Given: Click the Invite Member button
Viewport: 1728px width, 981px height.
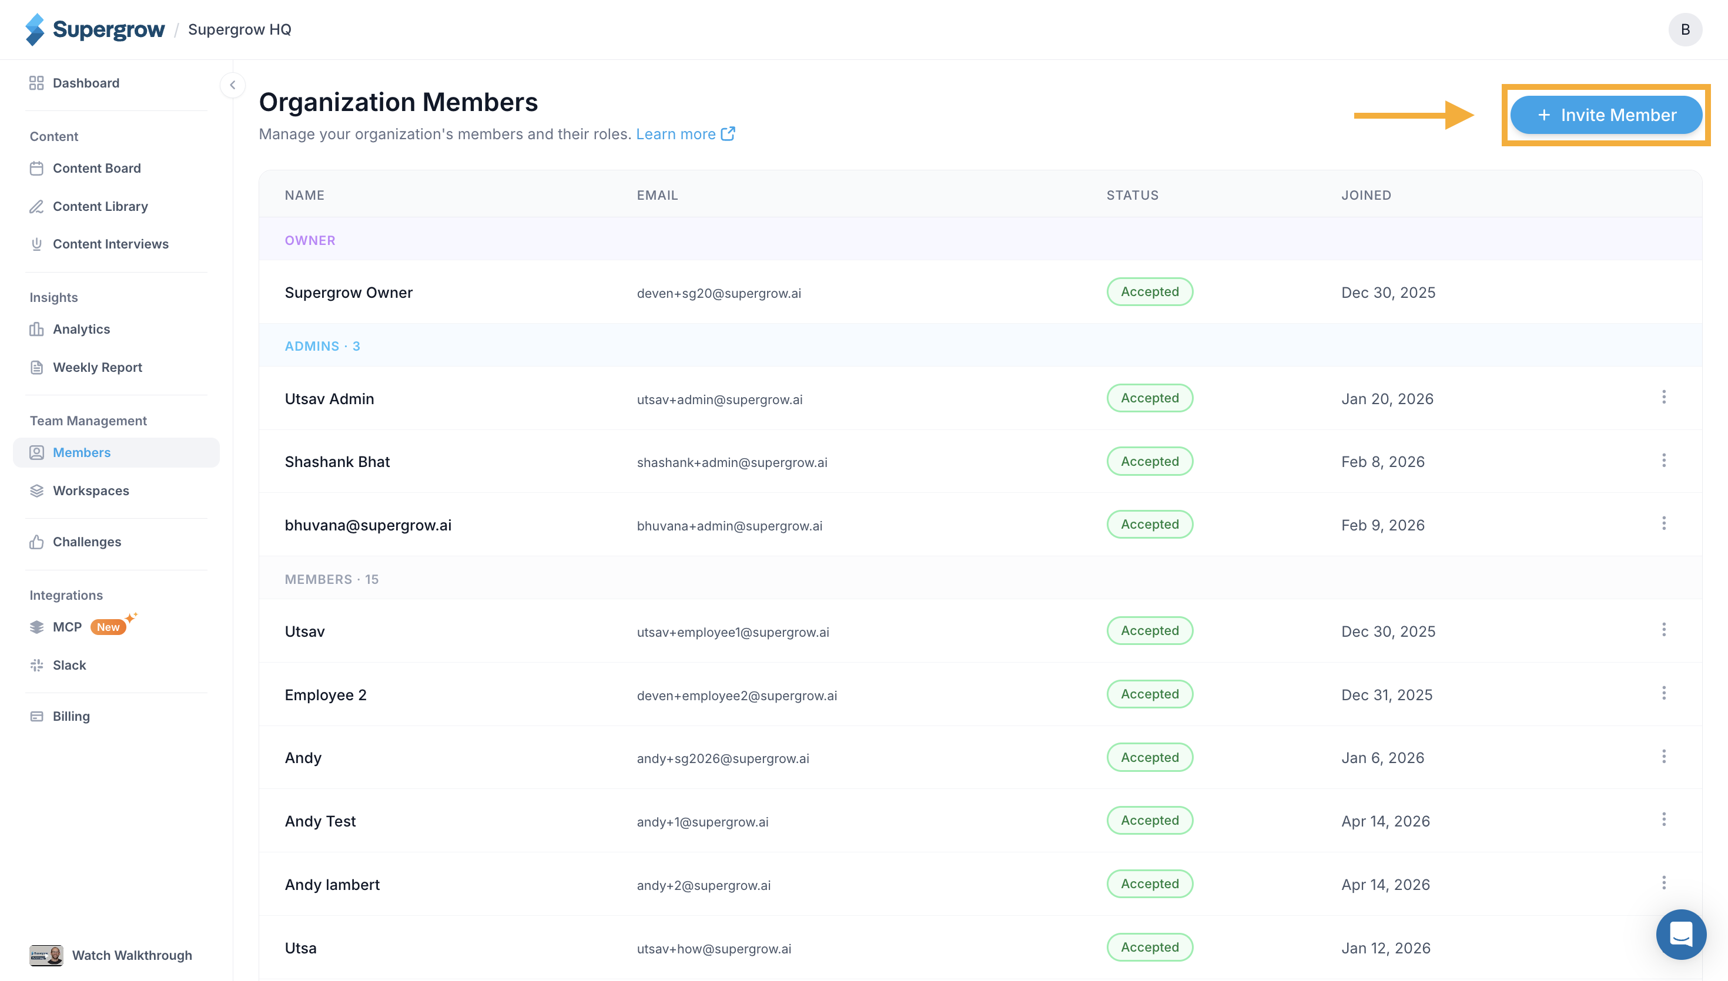Looking at the screenshot, I should [1606, 115].
